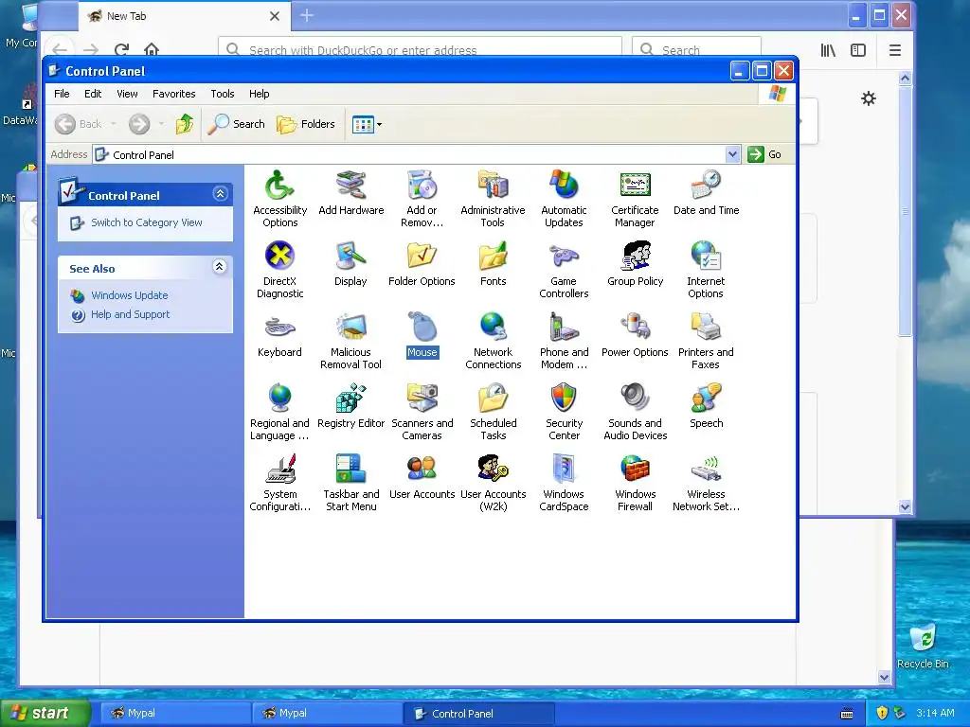Screen dimensions: 970x727
Task: Go up one folder level
Action: (185, 124)
